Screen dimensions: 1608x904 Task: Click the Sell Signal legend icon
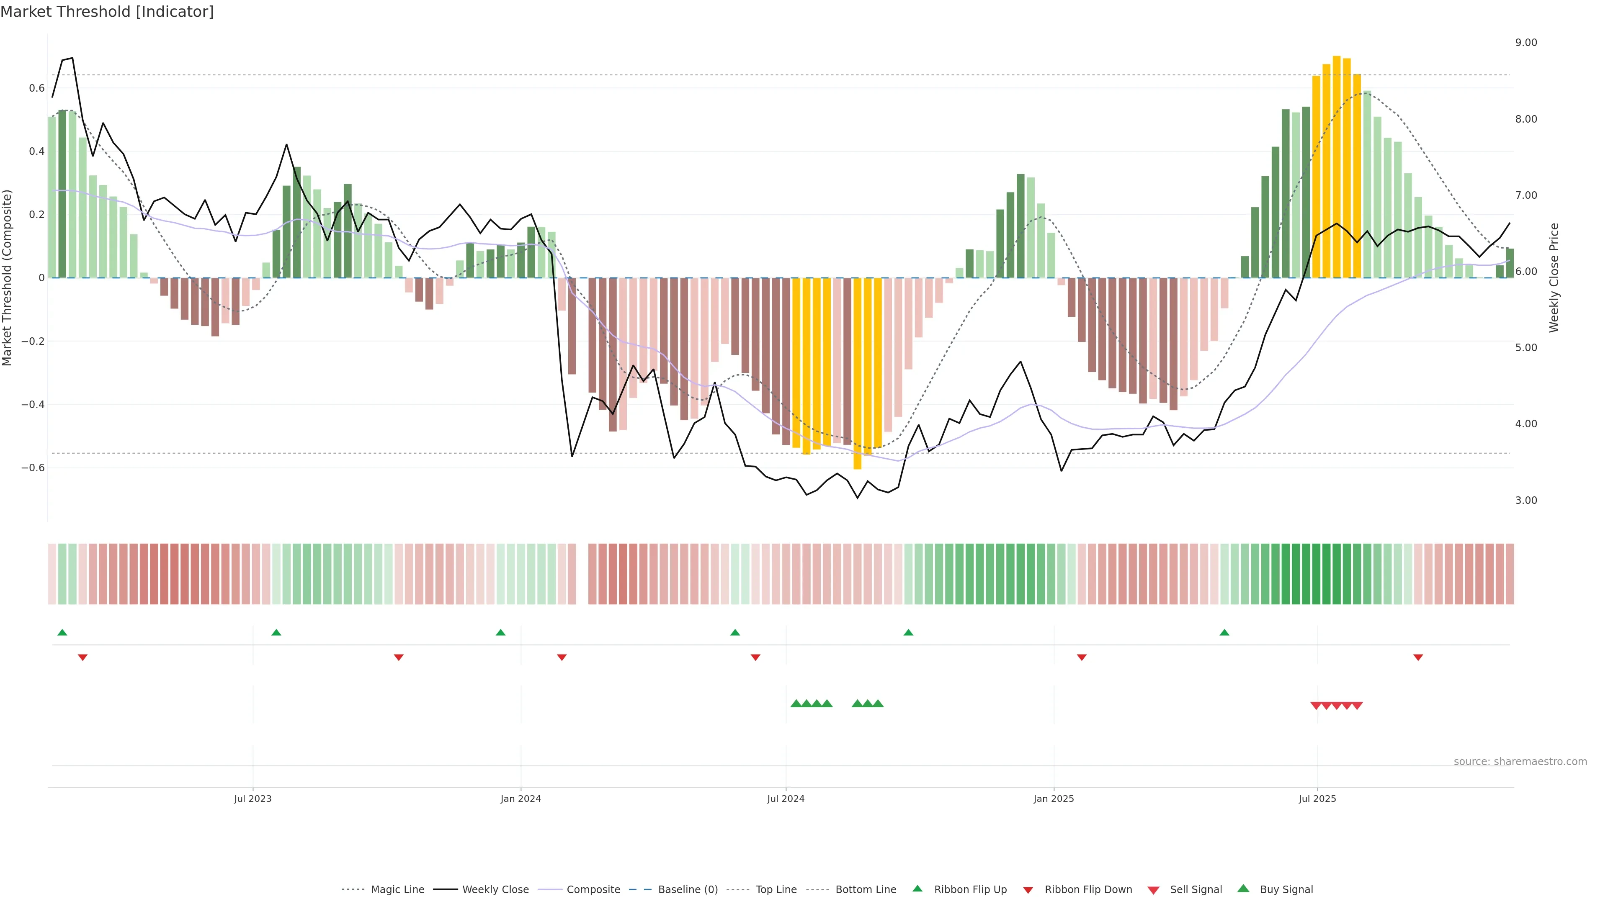pyautogui.click(x=1154, y=890)
